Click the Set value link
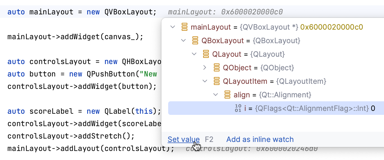Viewport: 384px width, 160px height. click(184, 139)
